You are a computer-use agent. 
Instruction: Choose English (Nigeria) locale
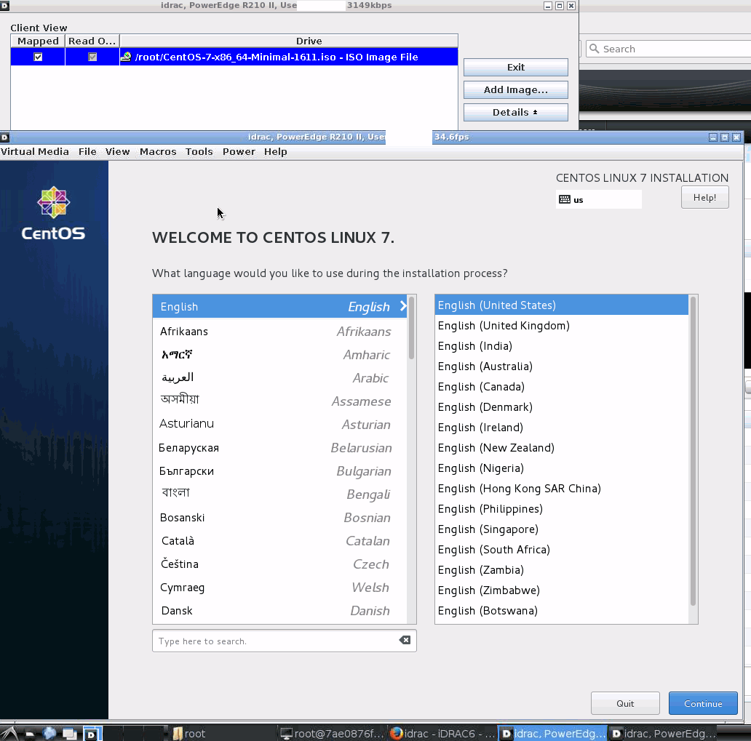point(561,468)
